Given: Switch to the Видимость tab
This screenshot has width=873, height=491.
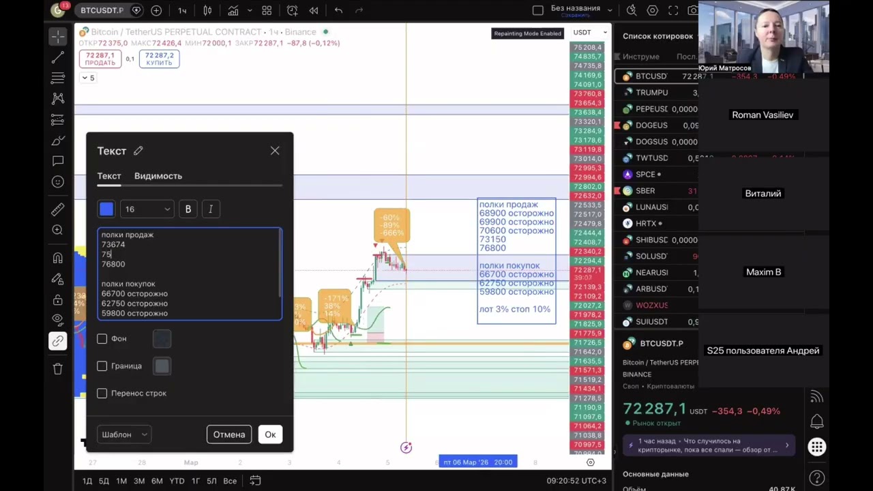Looking at the screenshot, I should point(158,176).
